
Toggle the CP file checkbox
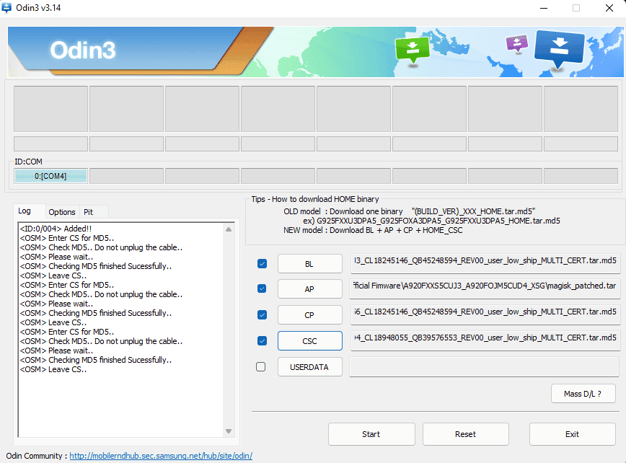[262, 315]
